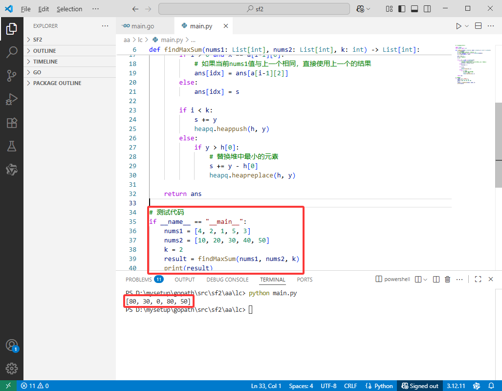Open the File menu

25,9
